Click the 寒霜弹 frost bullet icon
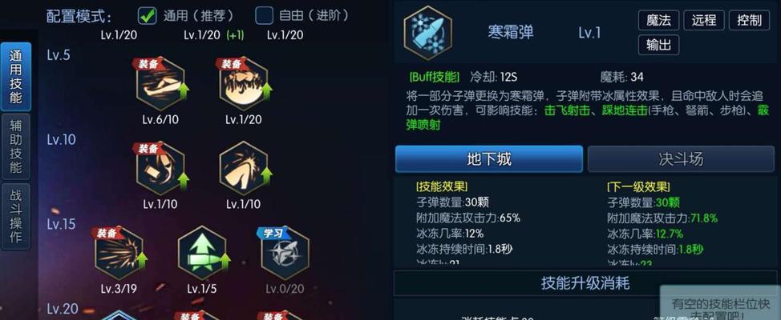 (x=428, y=34)
